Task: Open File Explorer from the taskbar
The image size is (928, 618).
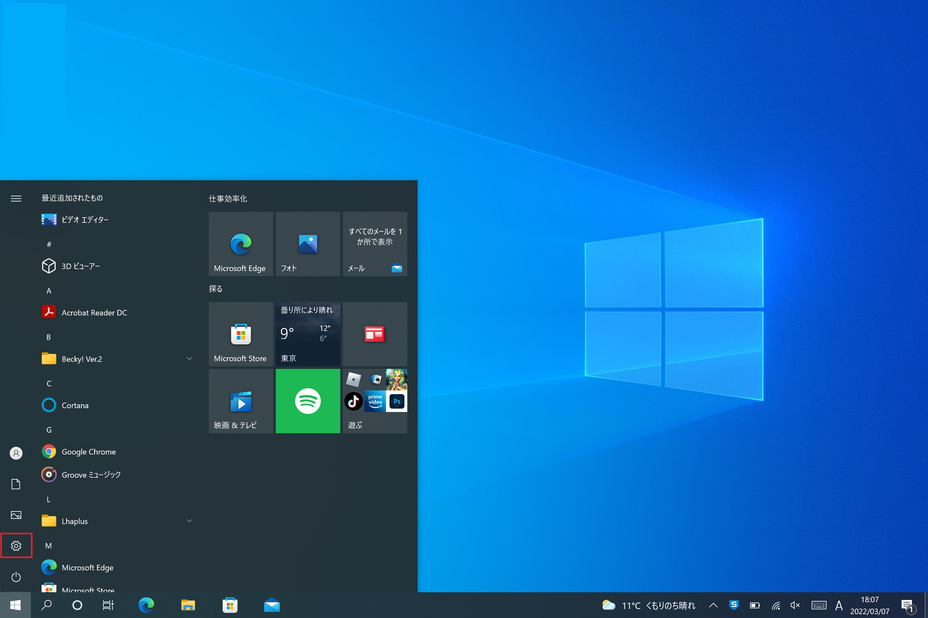Action: [188, 605]
